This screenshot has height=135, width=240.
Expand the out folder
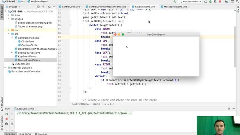[x=9, y=30]
